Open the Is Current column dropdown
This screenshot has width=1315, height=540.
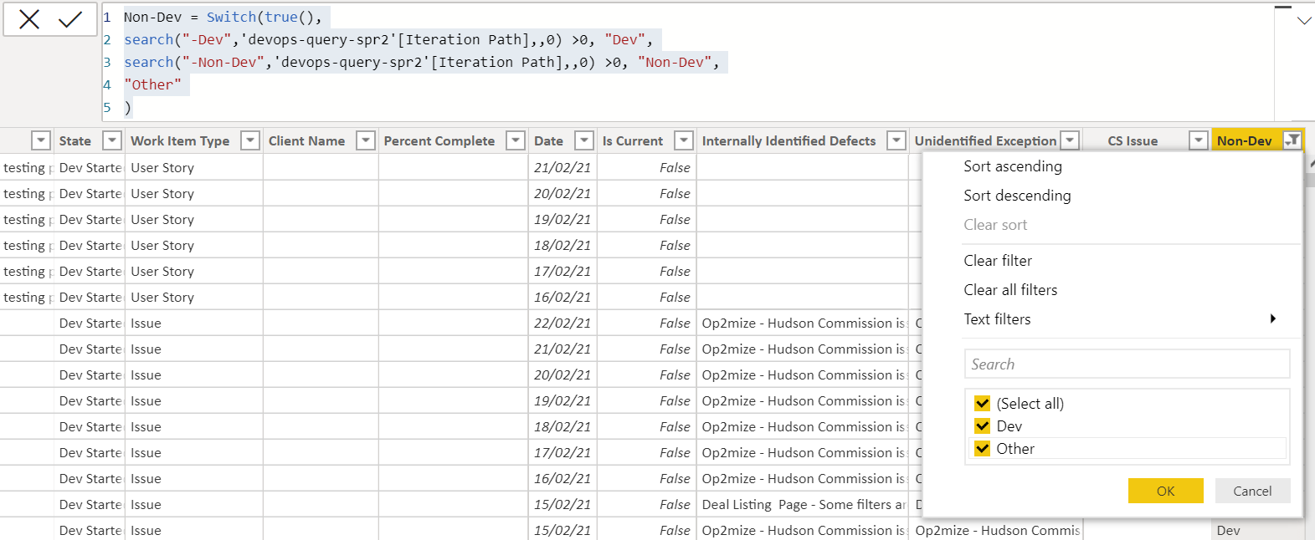(x=685, y=140)
